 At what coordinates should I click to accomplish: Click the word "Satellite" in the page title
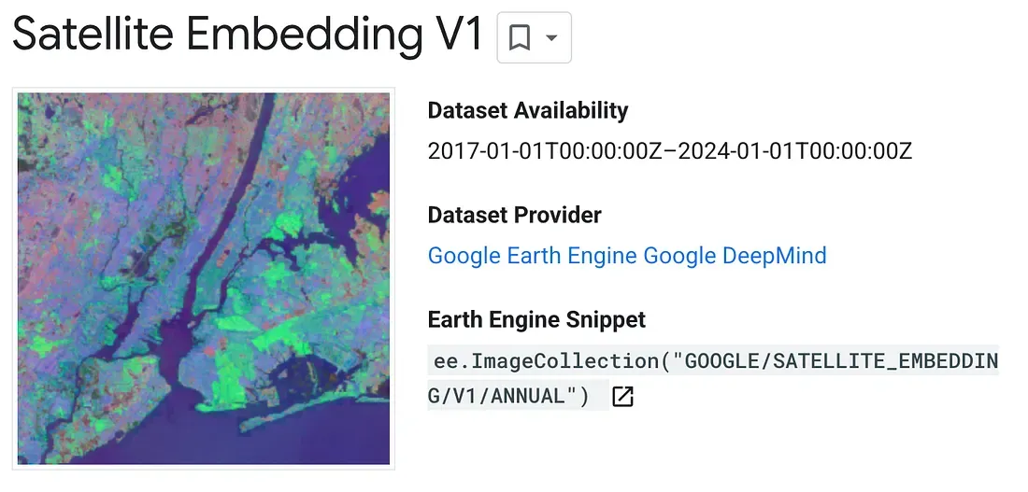click(x=92, y=35)
